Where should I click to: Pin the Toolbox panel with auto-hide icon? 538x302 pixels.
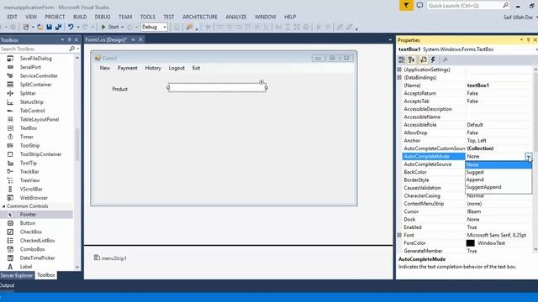[x=69, y=39]
